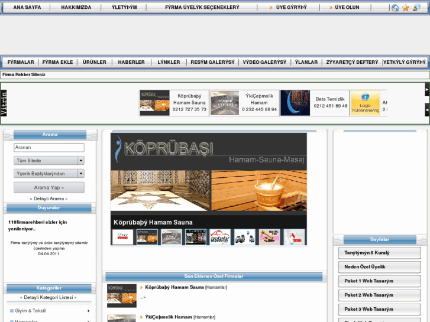Click the network user icon beside the star

(416, 8)
